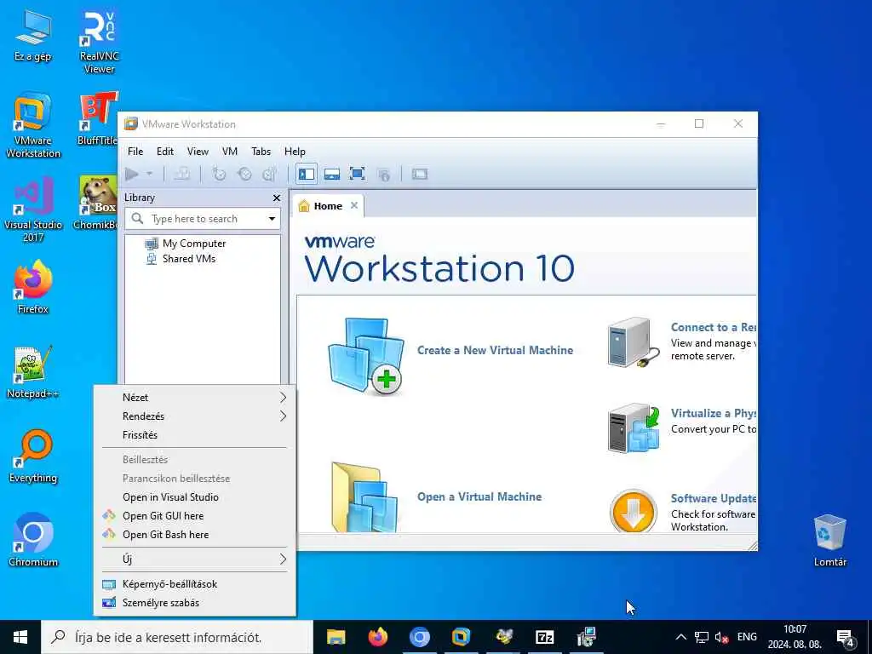
Task: Expand the Rendezés submenu in context menu
Action: coord(195,416)
